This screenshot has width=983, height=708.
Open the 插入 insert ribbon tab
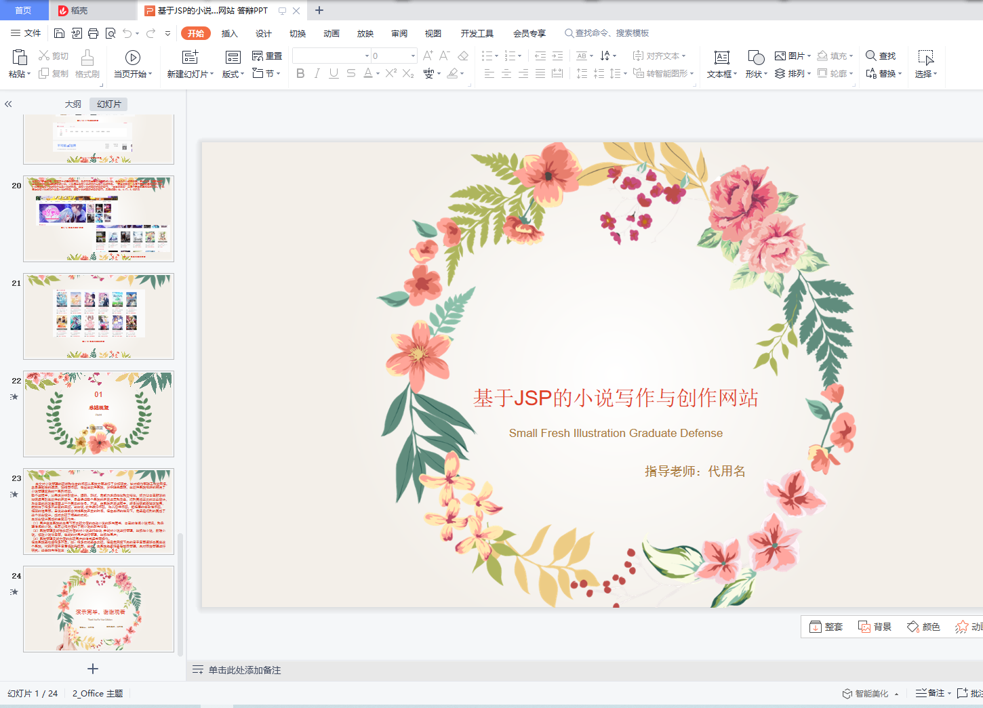click(230, 33)
